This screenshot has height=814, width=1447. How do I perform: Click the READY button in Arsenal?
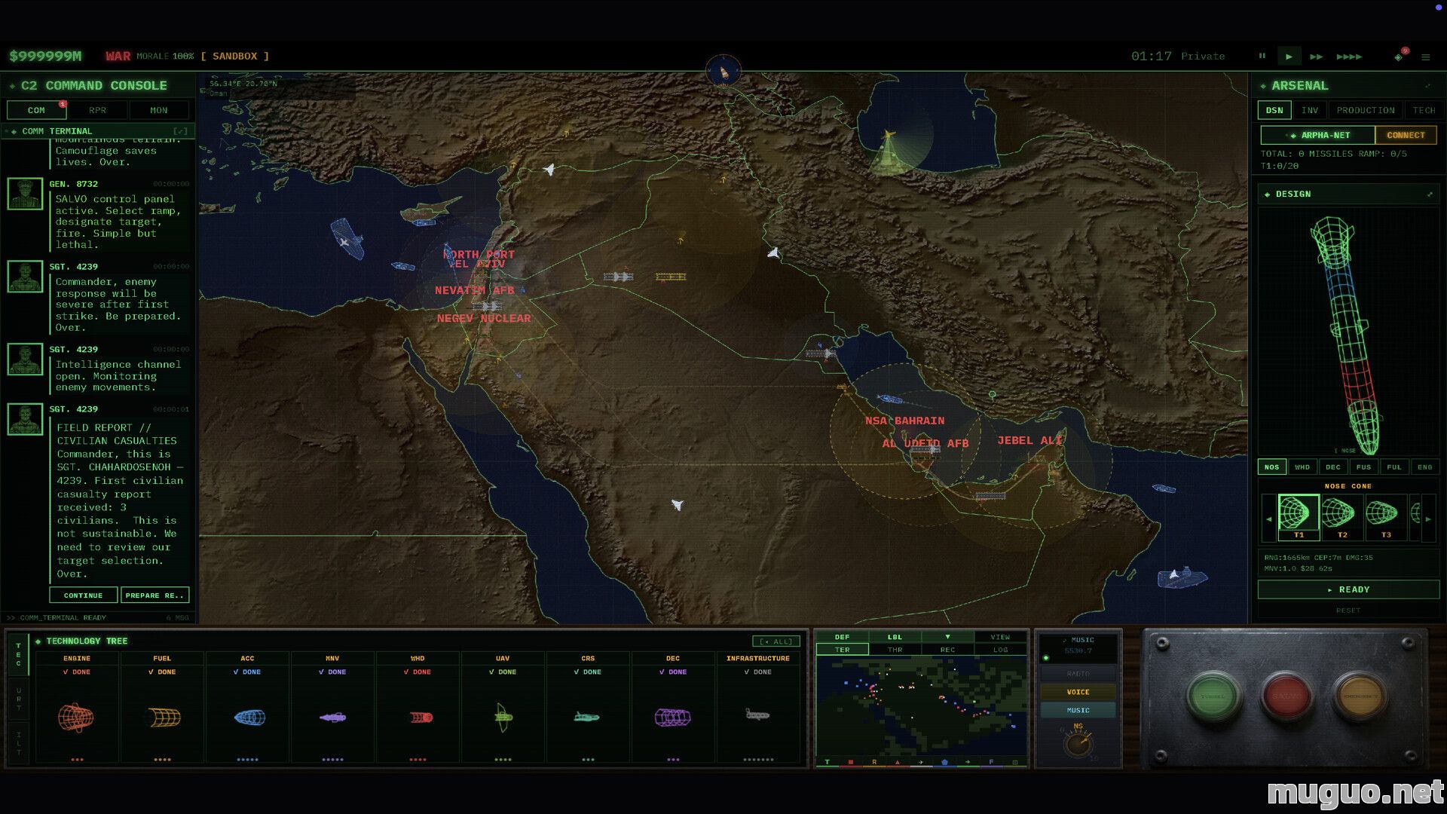1348,589
